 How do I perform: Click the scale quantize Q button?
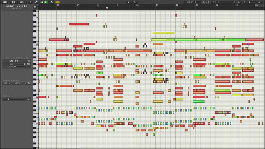[x=29, y=83]
